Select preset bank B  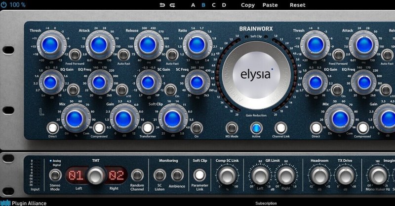point(203,5)
